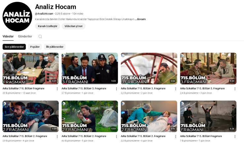The width and height of the screenshot is (244, 147).
Task: Open options menu for 715. Bölüm Fragmanı 7 gün önce
Action: (235, 136)
